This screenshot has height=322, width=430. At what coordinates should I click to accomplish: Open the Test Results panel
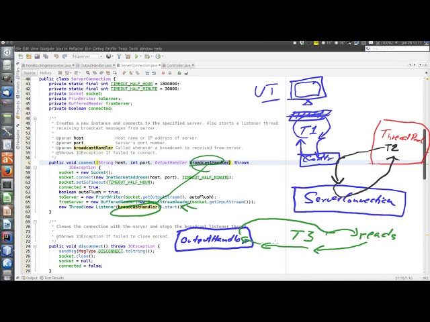[53, 278]
